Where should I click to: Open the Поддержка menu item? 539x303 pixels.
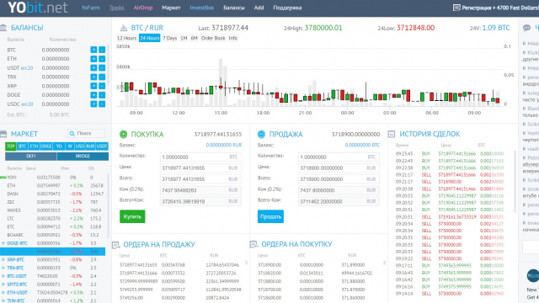click(x=287, y=8)
